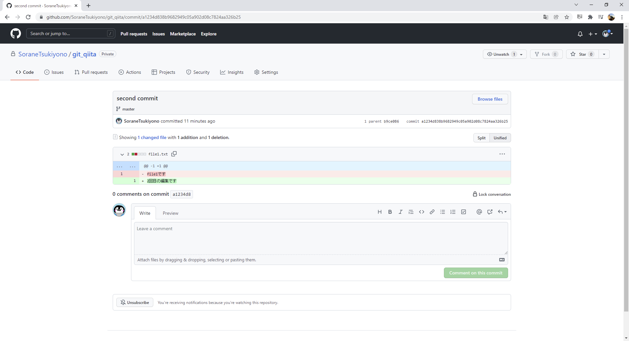The height and width of the screenshot is (341, 629).
Task: Toggle bold formatting in comment editor
Action: click(390, 212)
